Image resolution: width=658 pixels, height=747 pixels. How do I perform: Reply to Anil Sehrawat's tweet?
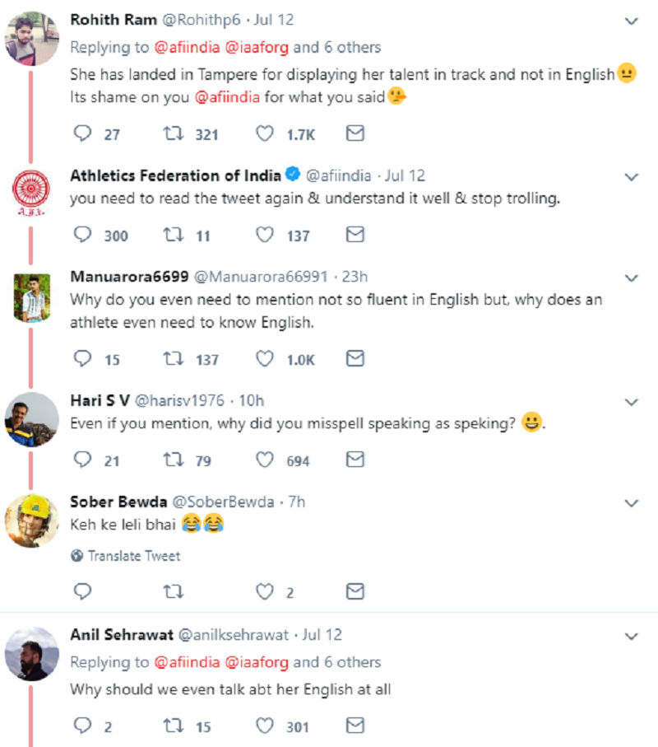(x=83, y=726)
